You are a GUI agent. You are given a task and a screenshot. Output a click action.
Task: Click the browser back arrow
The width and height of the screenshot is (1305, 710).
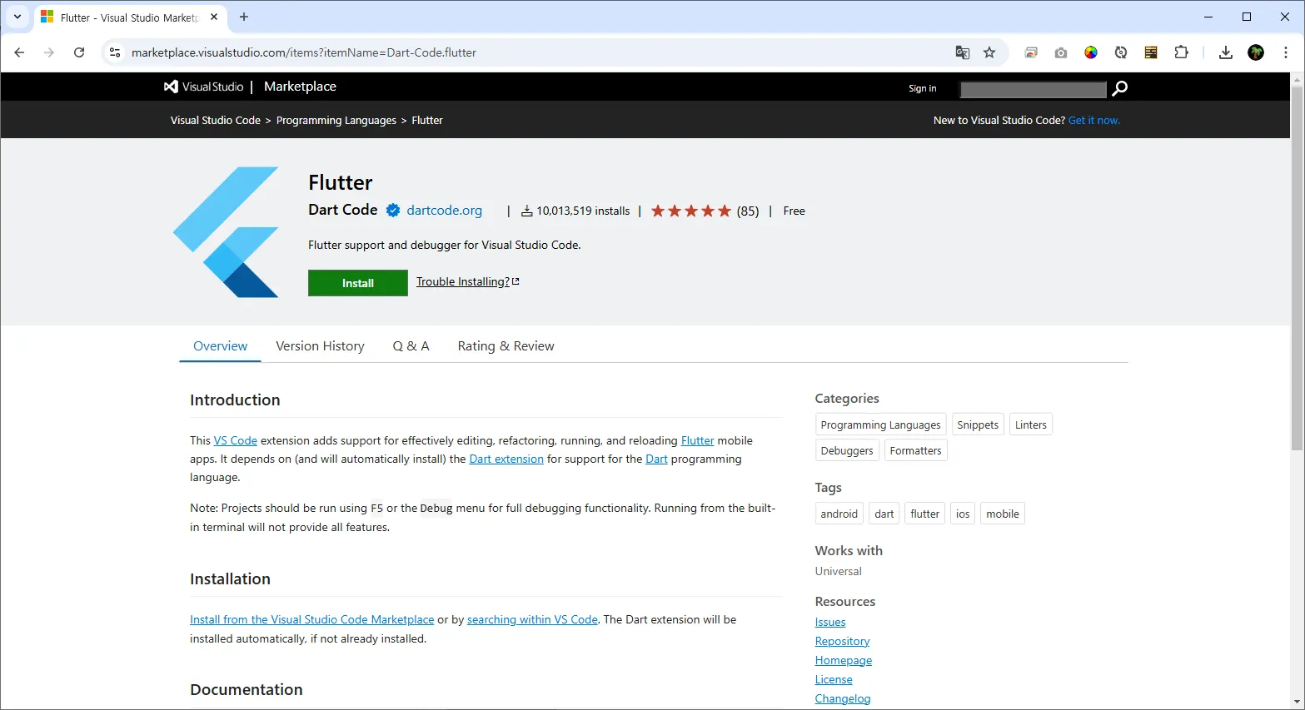20,52
